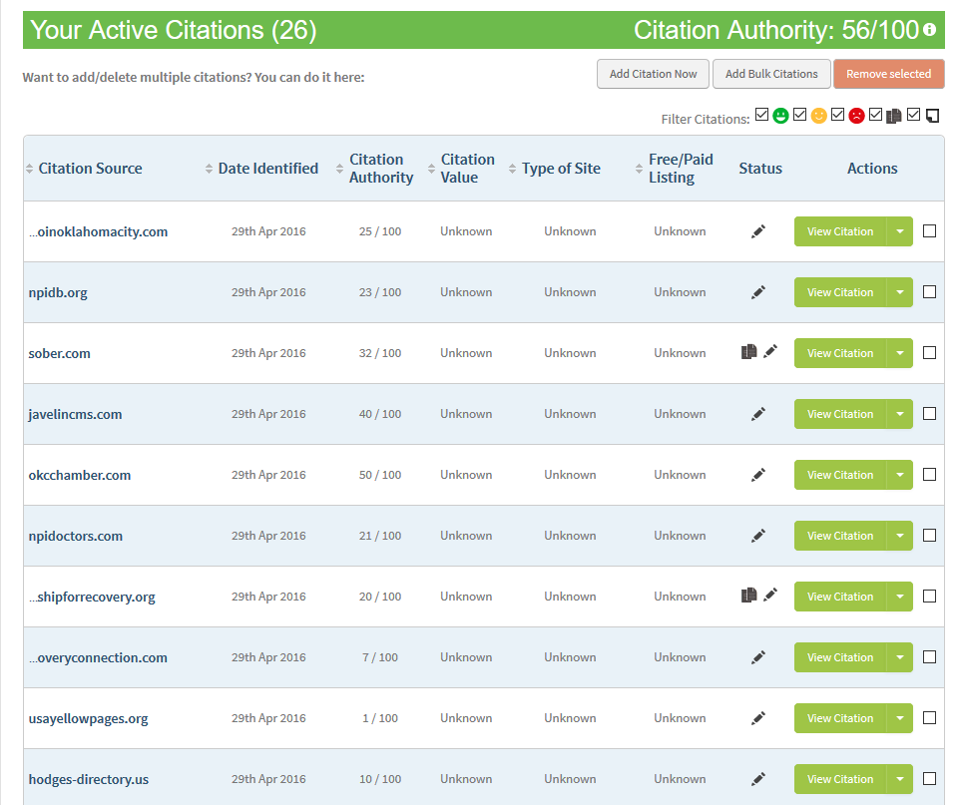
Task: Open View Citation dropdown for oinoklahomacity.com
Action: coord(900,231)
